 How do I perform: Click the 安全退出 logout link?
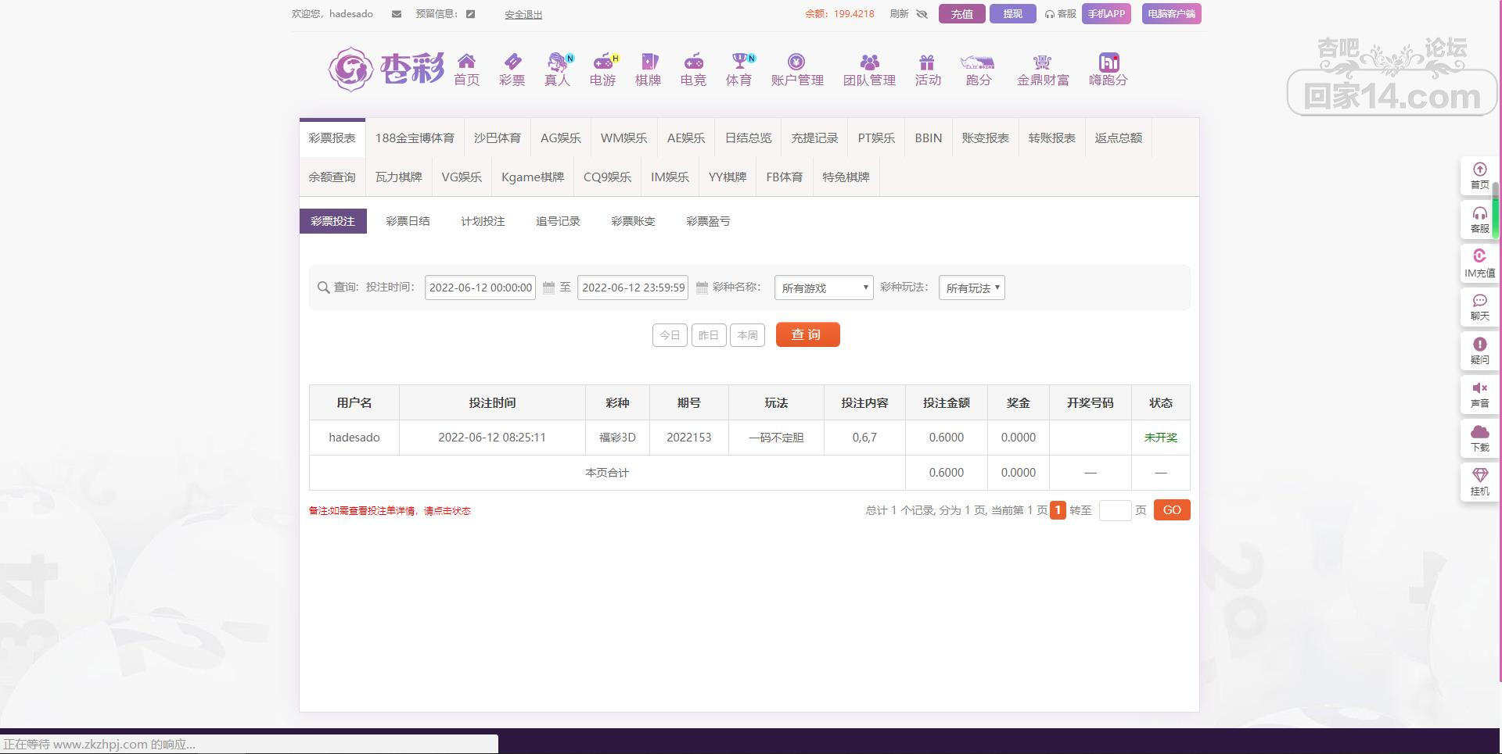click(x=523, y=14)
